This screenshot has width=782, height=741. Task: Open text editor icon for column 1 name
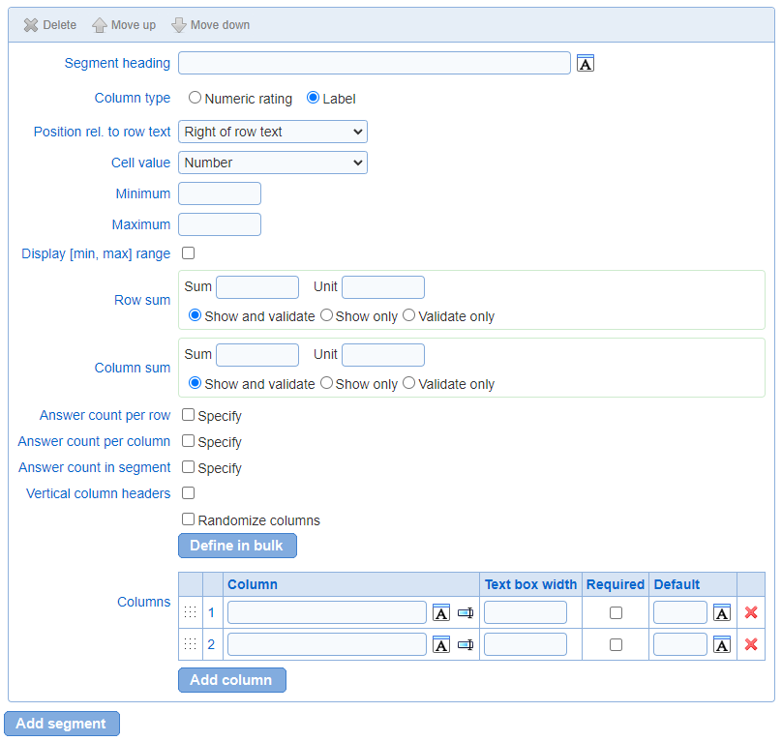441,612
